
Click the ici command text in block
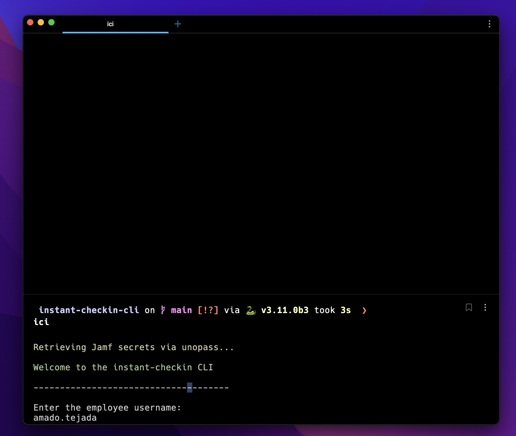tap(41, 322)
